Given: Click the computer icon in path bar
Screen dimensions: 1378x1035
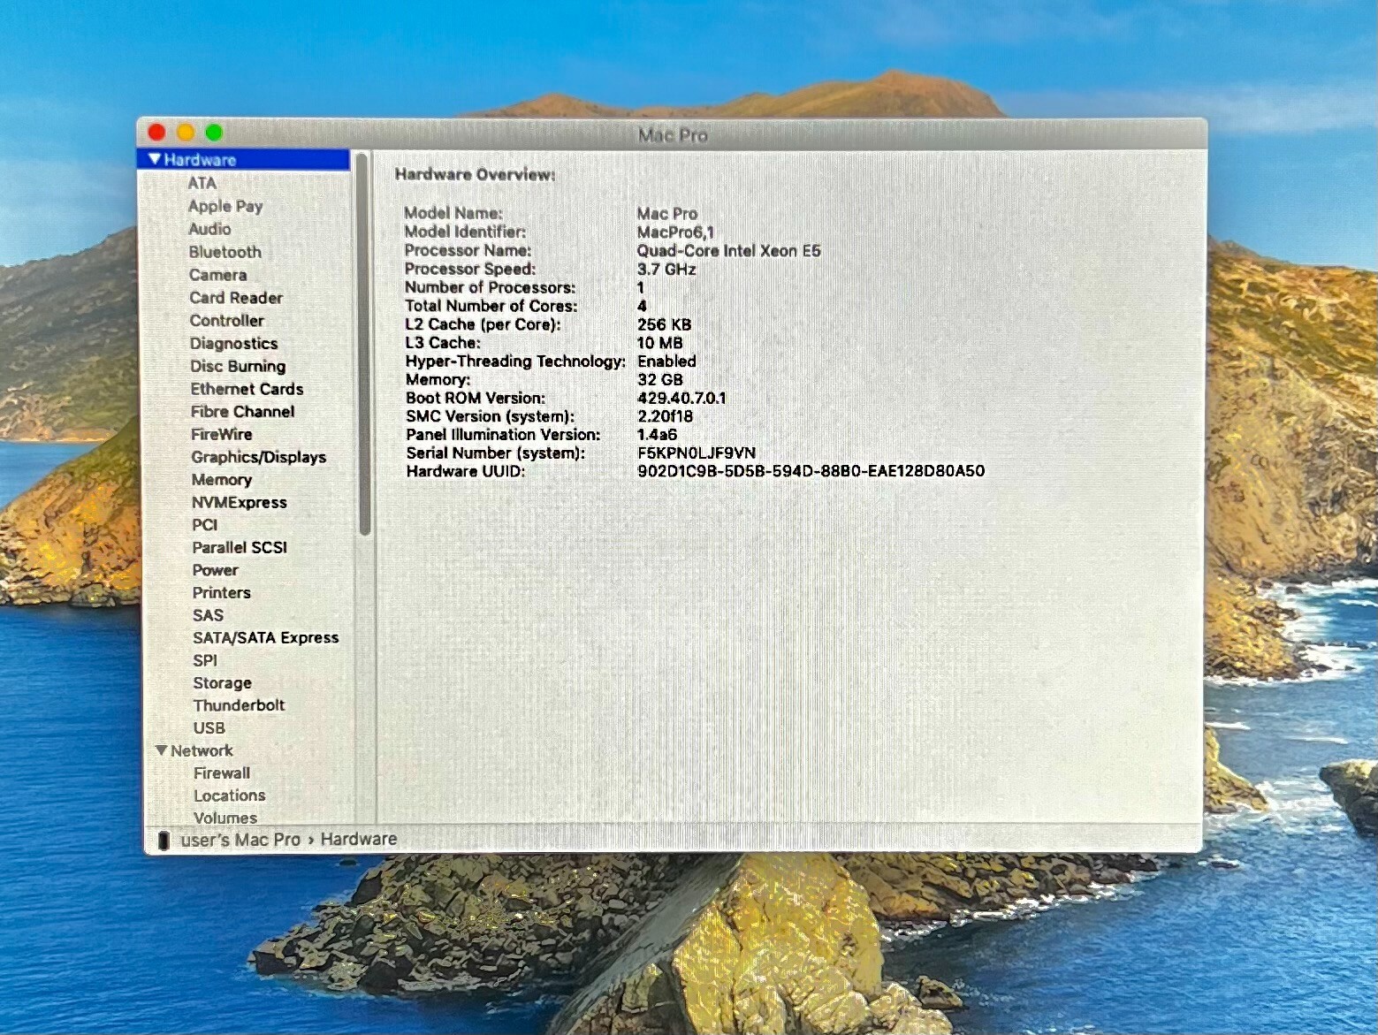Looking at the screenshot, I should (164, 841).
